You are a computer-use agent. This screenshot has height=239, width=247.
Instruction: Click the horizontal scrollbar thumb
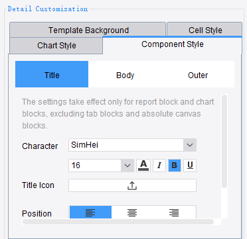(x=118, y=222)
